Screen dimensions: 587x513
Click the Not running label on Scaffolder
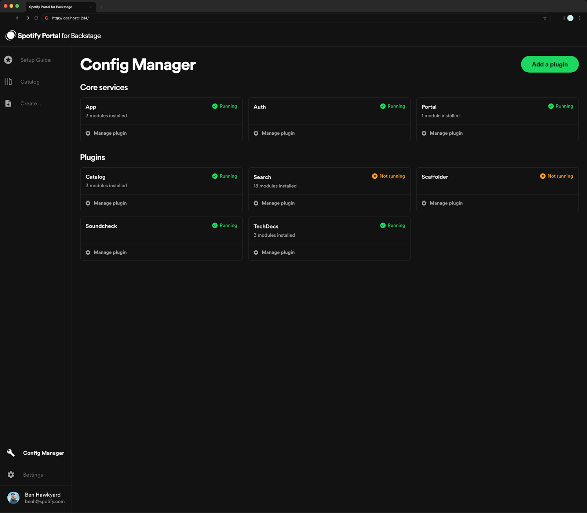point(560,176)
